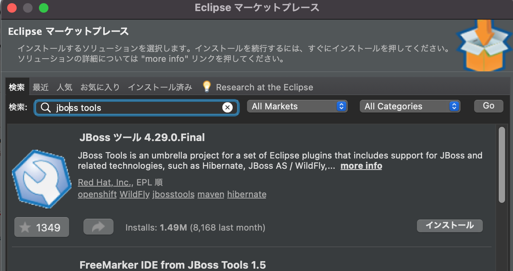Open the お気に入り tab

point(100,87)
